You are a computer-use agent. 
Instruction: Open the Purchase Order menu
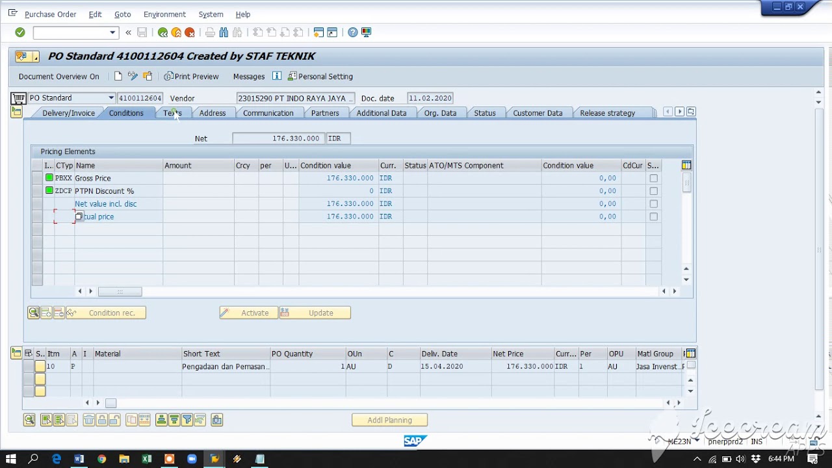pos(50,14)
